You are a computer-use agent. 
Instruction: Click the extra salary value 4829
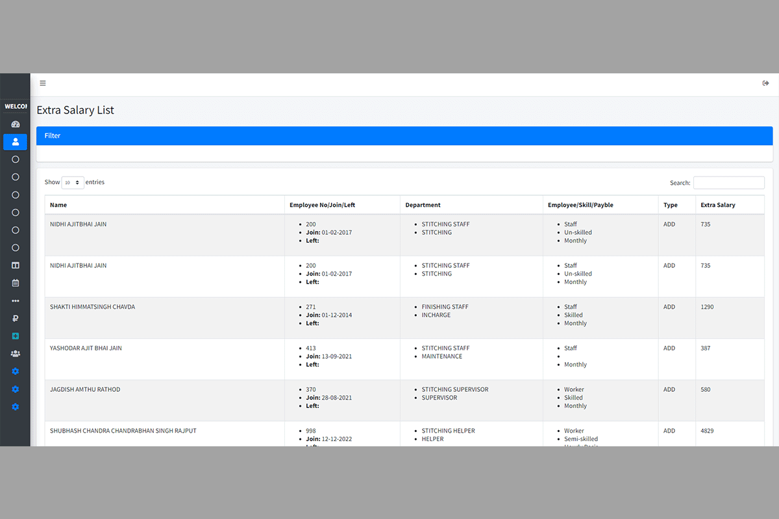[x=707, y=431]
